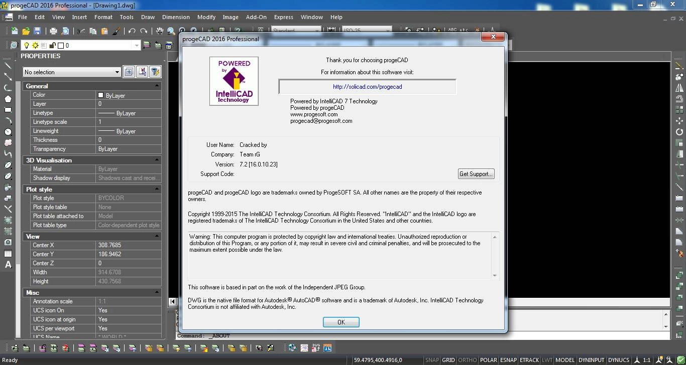Toggle DYNINPUT in the status bar
The image size is (686, 365).
(591, 360)
